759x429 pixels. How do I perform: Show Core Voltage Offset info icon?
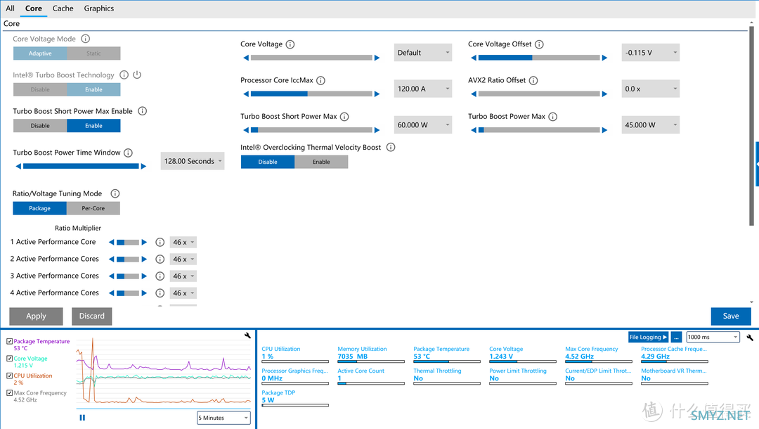[x=539, y=44]
